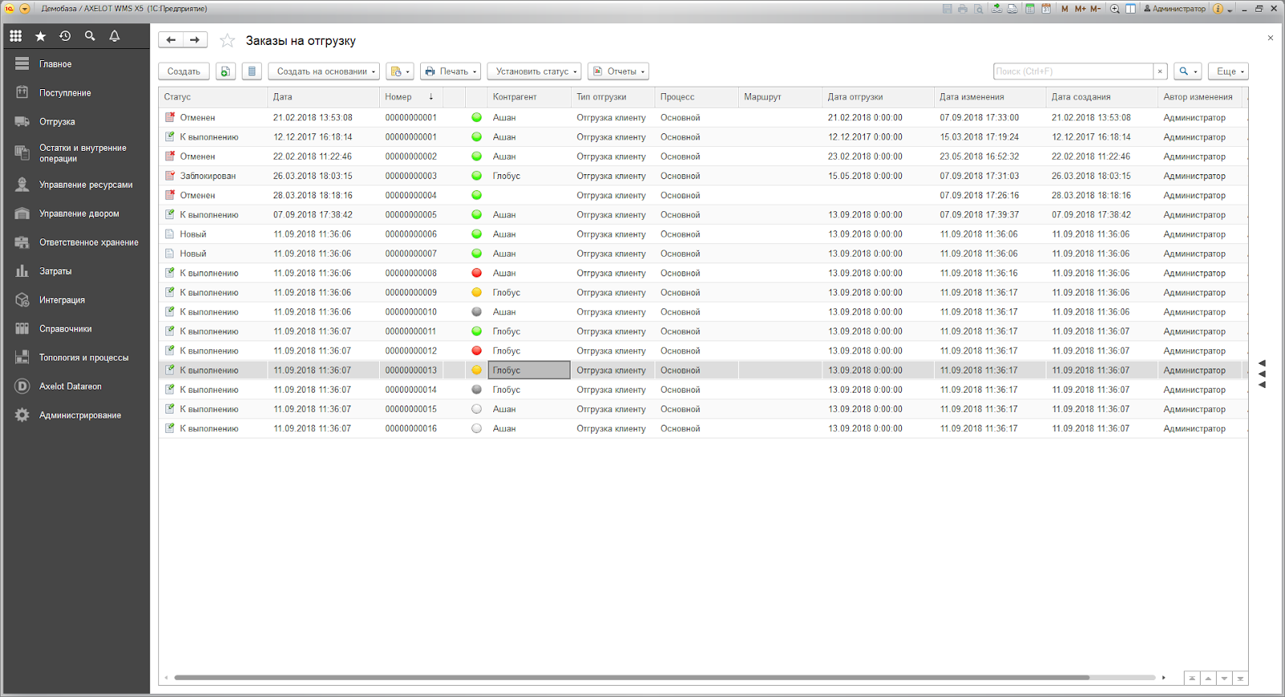This screenshot has width=1285, height=697.
Task: Open the Справочники section
Action: (75, 329)
